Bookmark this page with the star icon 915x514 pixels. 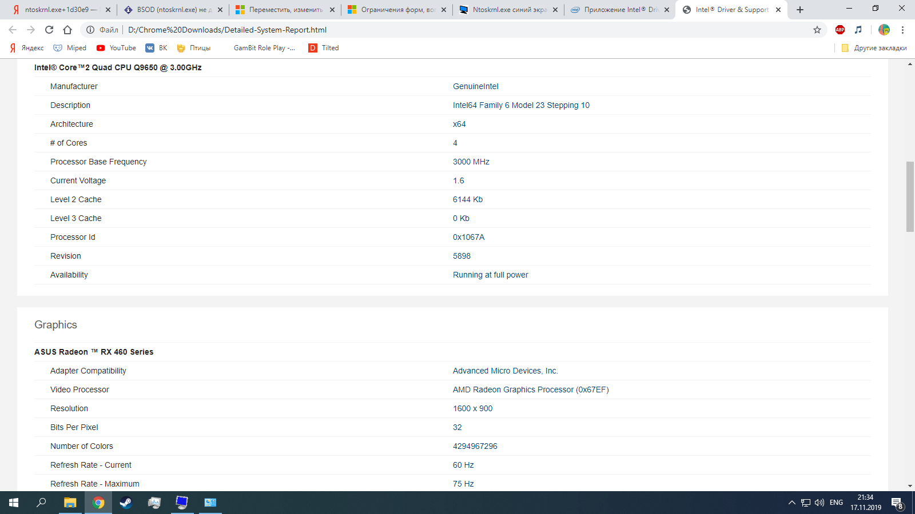tap(817, 30)
